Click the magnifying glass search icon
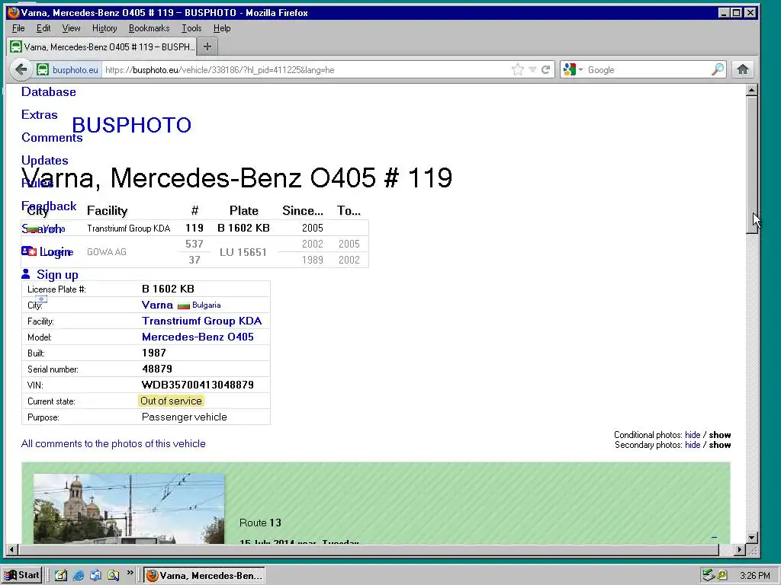 tap(717, 69)
